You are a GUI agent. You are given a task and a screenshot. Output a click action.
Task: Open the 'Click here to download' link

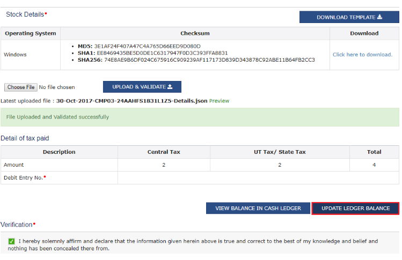(362, 55)
